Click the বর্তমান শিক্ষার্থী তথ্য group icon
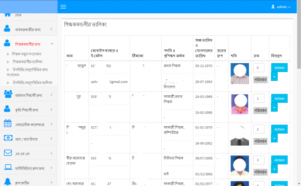Screen dimensions: 301x186 click(8, 94)
